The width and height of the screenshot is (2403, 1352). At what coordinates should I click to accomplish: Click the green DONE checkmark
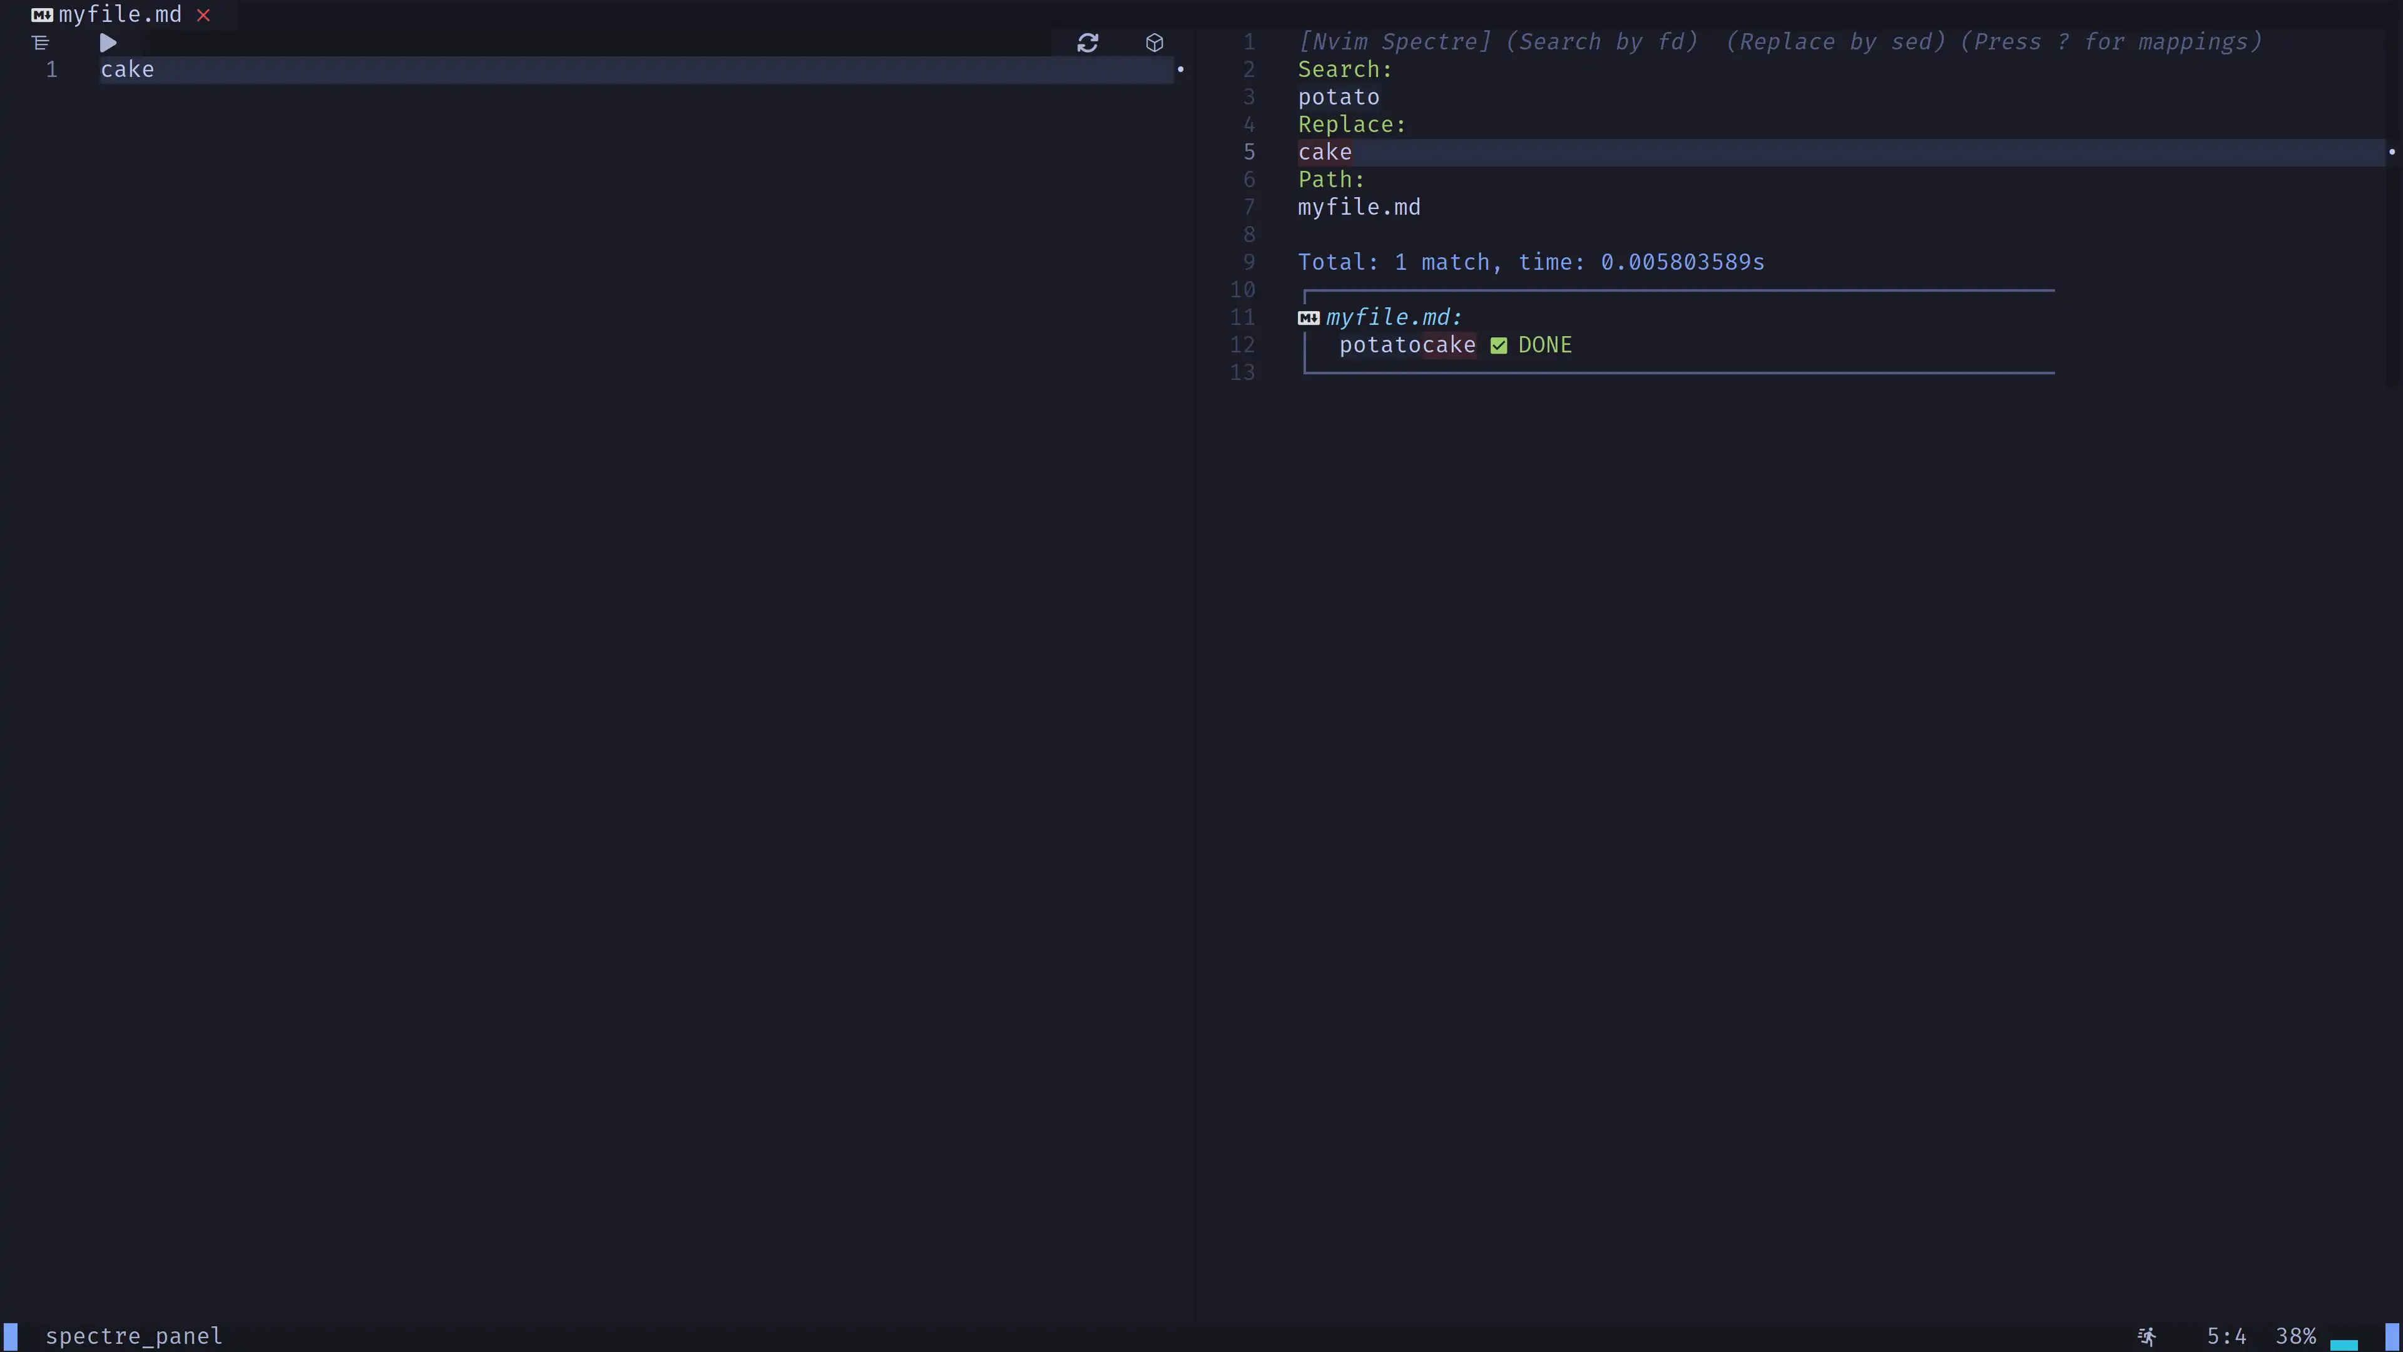point(1499,346)
